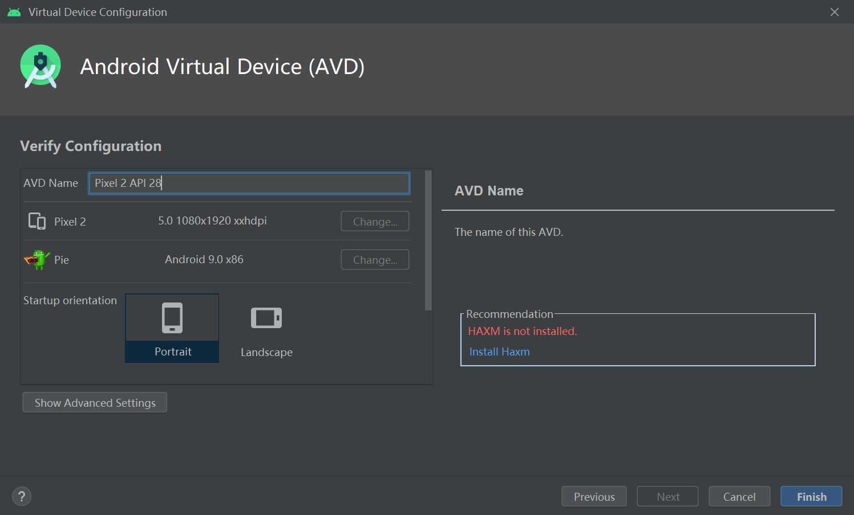Screen dimensions: 854x515
Task: Click the 'Pie' system image label
Action: point(62,260)
